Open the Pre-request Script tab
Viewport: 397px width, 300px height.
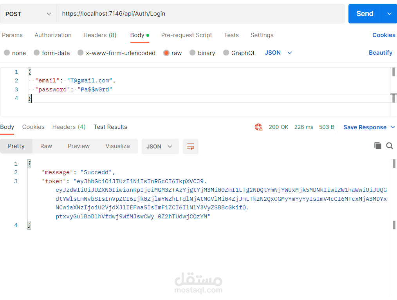click(186, 35)
